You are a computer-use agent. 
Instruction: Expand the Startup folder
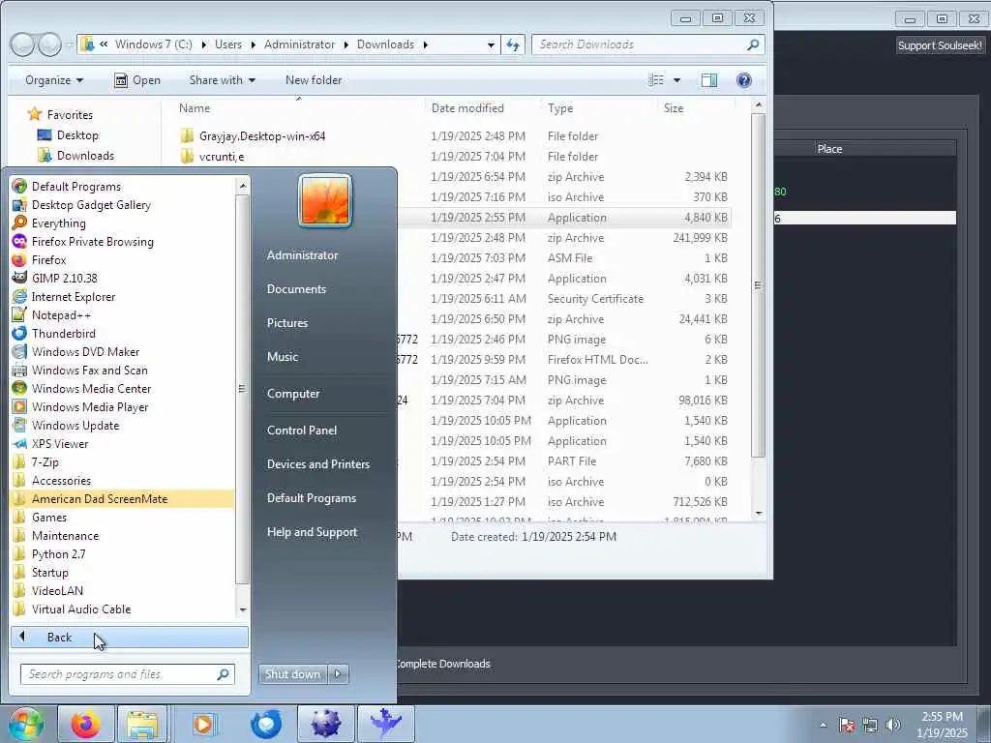pyautogui.click(x=50, y=573)
